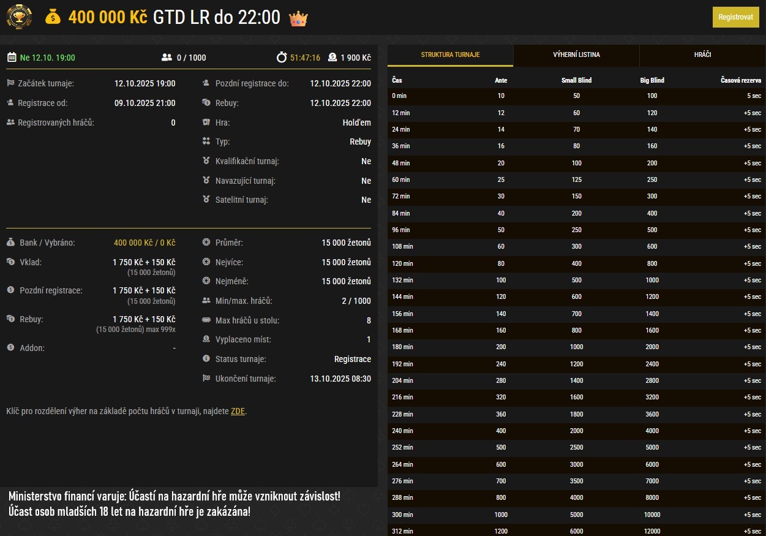Click the players icon beside 0 / 1000

[167, 58]
